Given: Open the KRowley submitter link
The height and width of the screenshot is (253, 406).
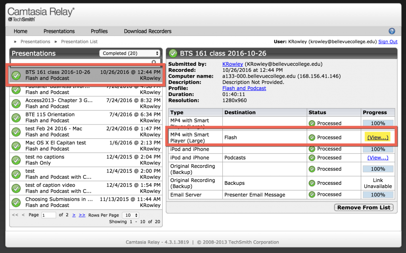Looking at the screenshot, I should (232, 64).
